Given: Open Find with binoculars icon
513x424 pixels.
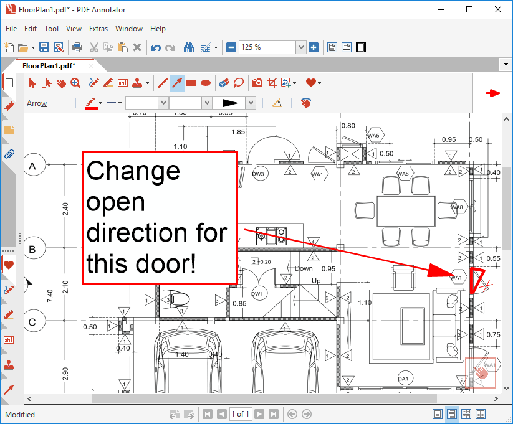Looking at the screenshot, I should [x=189, y=47].
